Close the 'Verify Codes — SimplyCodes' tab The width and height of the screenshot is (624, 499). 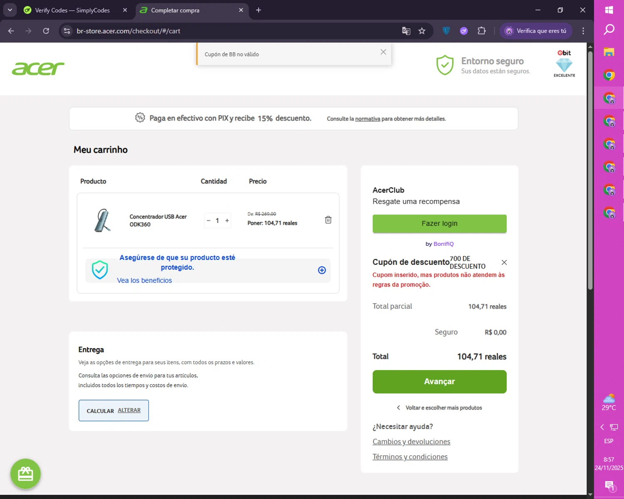click(125, 10)
